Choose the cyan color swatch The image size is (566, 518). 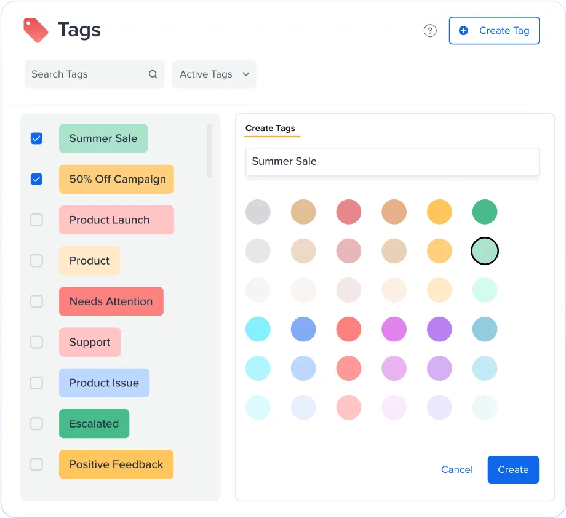[258, 329]
